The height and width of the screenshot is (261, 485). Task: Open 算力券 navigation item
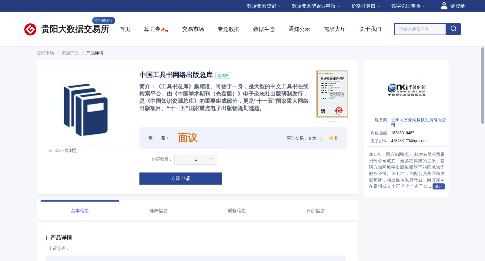(152, 29)
